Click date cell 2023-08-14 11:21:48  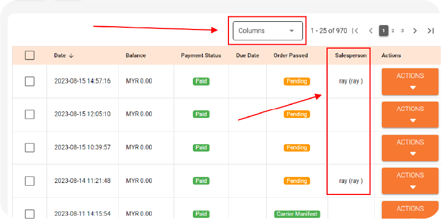[82, 181]
